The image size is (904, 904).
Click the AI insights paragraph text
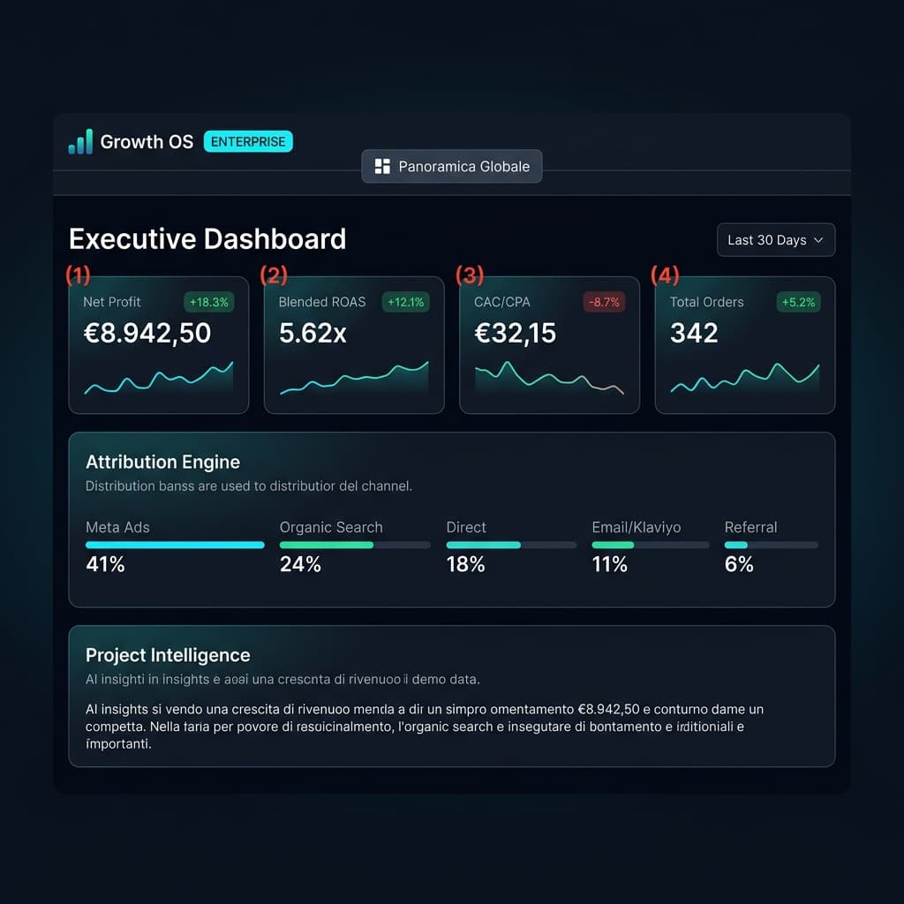tap(425, 727)
